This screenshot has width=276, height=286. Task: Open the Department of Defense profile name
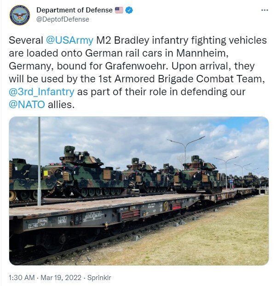[x=74, y=10]
